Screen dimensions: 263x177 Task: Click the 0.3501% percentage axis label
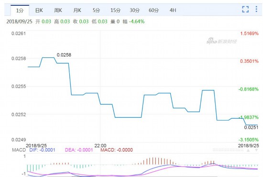tap(250, 61)
